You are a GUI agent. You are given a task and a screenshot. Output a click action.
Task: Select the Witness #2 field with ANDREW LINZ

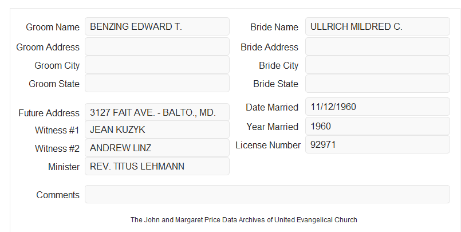[x=157, y=148]
